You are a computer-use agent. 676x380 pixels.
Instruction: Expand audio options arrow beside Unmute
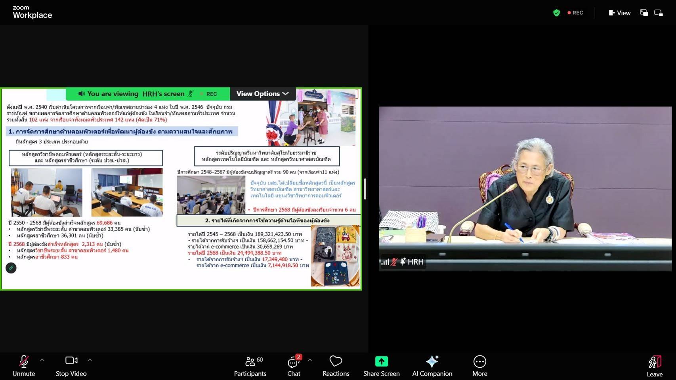point(42,360)
